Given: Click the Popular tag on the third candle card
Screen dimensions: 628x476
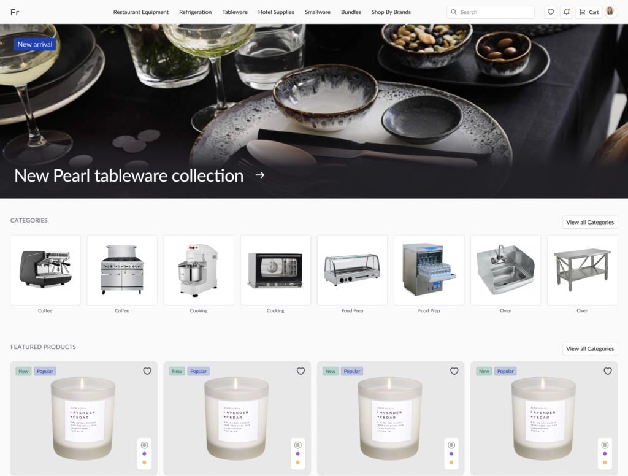Looking at the screenshot, I should [351, 372].
